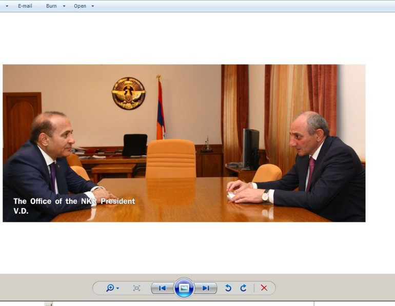Viewport: 395px width, 306px height.
Task: Open the zoom level dropdown arrow
Action: tap(117, 288)
